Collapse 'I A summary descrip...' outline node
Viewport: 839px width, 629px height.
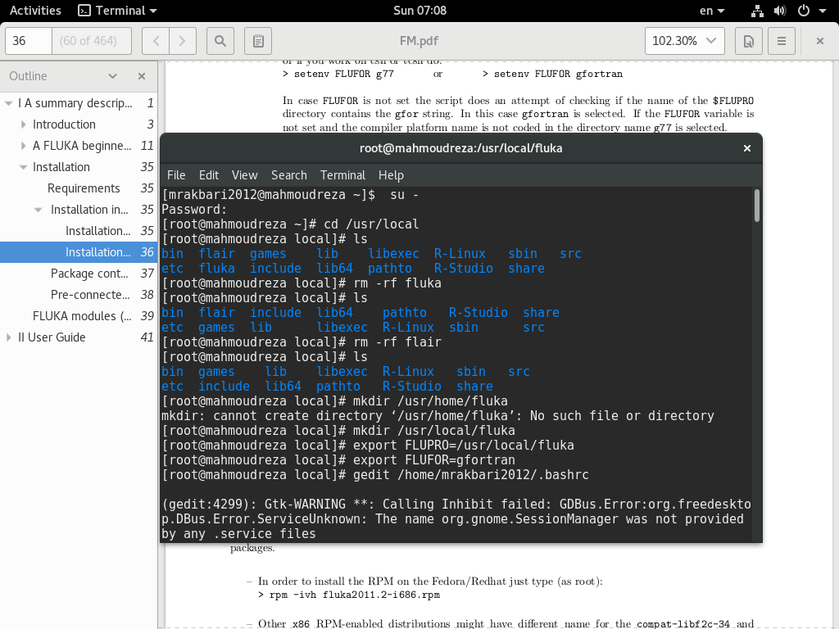[8, 103]
